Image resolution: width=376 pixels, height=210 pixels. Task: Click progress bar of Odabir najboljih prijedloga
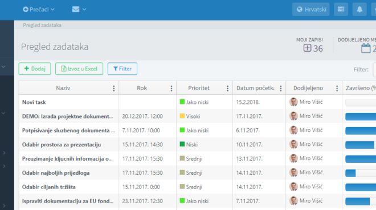click(x=361, y=173)
